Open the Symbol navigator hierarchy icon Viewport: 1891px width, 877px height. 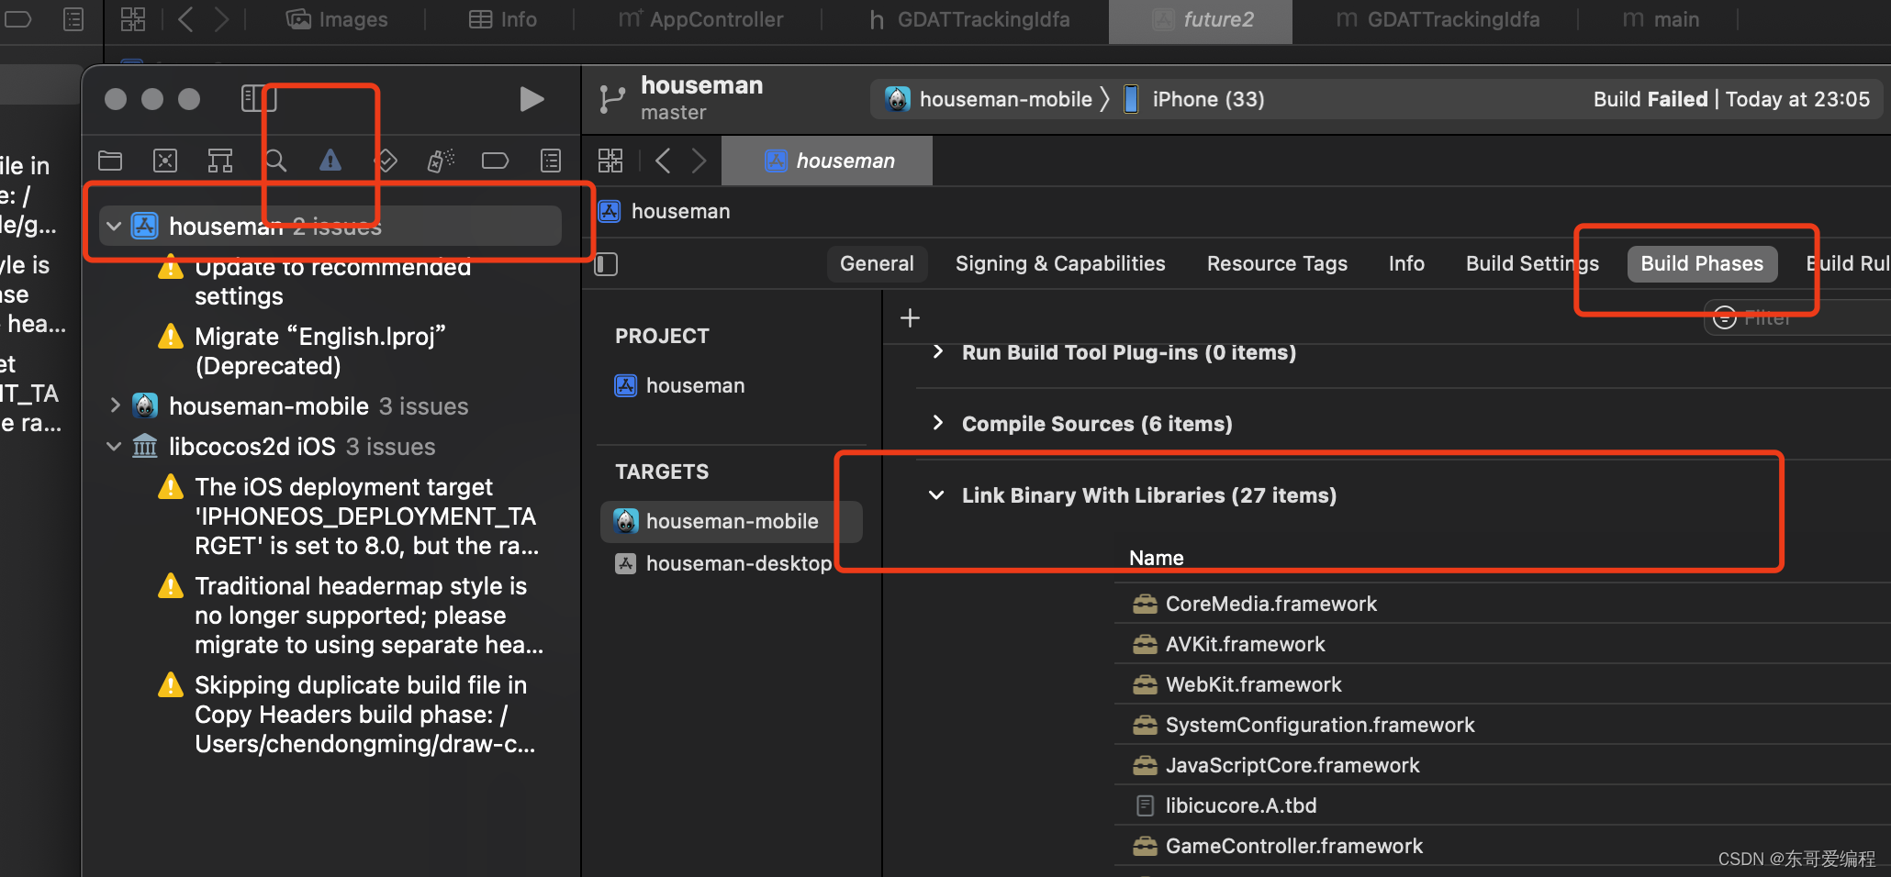220,161
